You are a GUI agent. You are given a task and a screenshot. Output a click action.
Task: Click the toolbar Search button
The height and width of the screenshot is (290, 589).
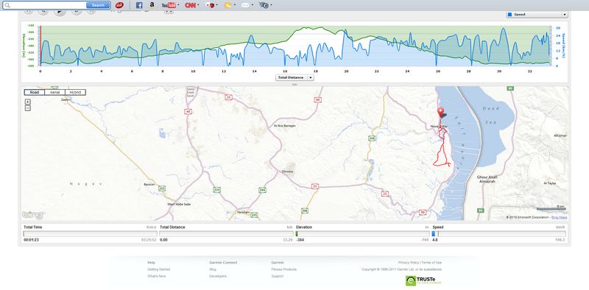coord(98,5)
